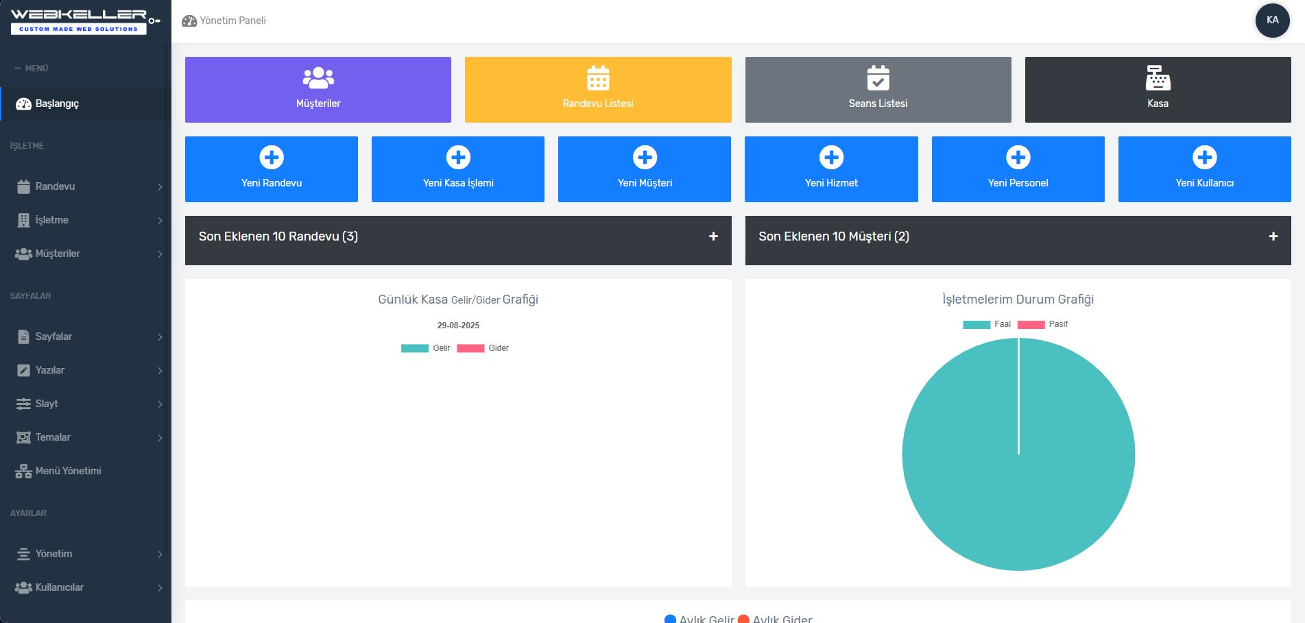Image resolution: width=1305 pixels, height=623 pixels.
Task: Click plus icon for Yeni Kasa İşlemi
Action: click(458, 158)
